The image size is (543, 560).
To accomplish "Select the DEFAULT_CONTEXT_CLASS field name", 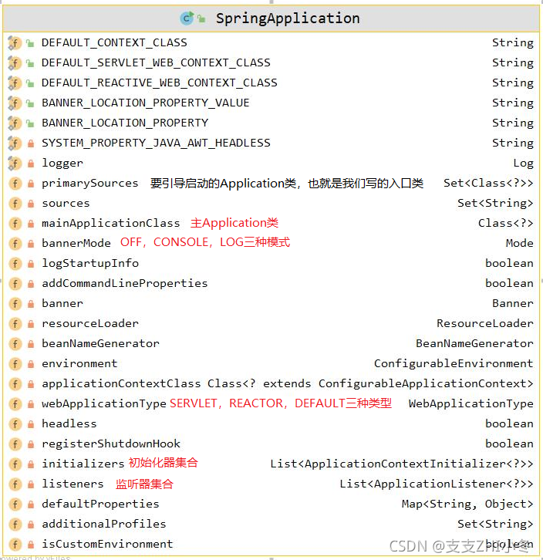I will (x=114, y=43).
